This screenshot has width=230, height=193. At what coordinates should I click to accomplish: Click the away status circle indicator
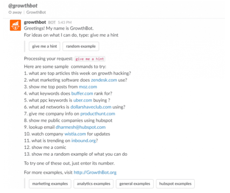(10, 12)
